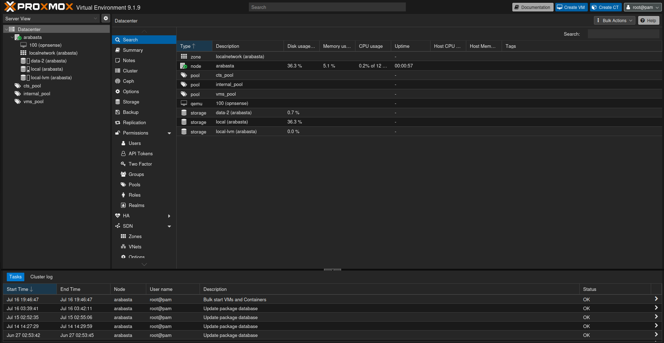Switch to the Cluster log tab
The image size is (664, 343).
41,277
